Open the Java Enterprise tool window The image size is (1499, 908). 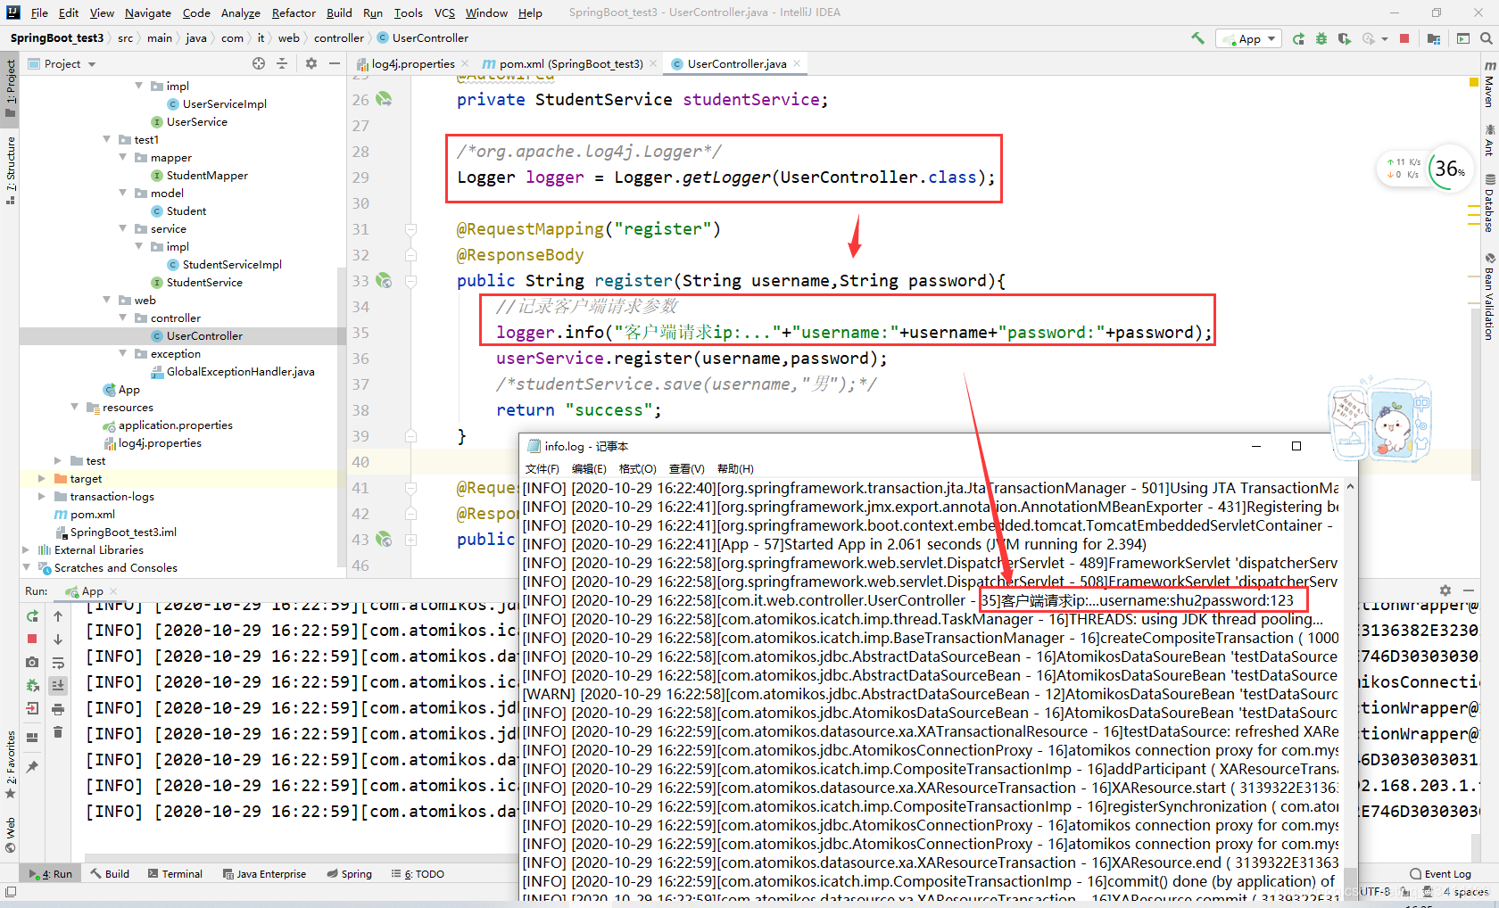264,874
